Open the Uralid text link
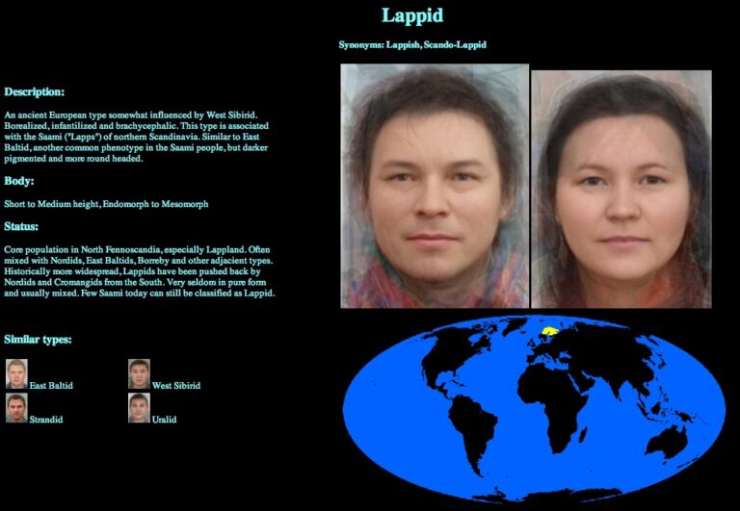Viewport: 740px width, 511px height. [165, 421]
